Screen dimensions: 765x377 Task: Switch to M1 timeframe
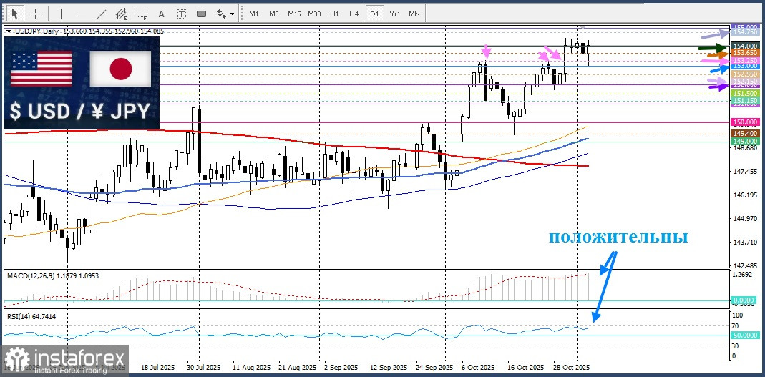coord(254,14)
